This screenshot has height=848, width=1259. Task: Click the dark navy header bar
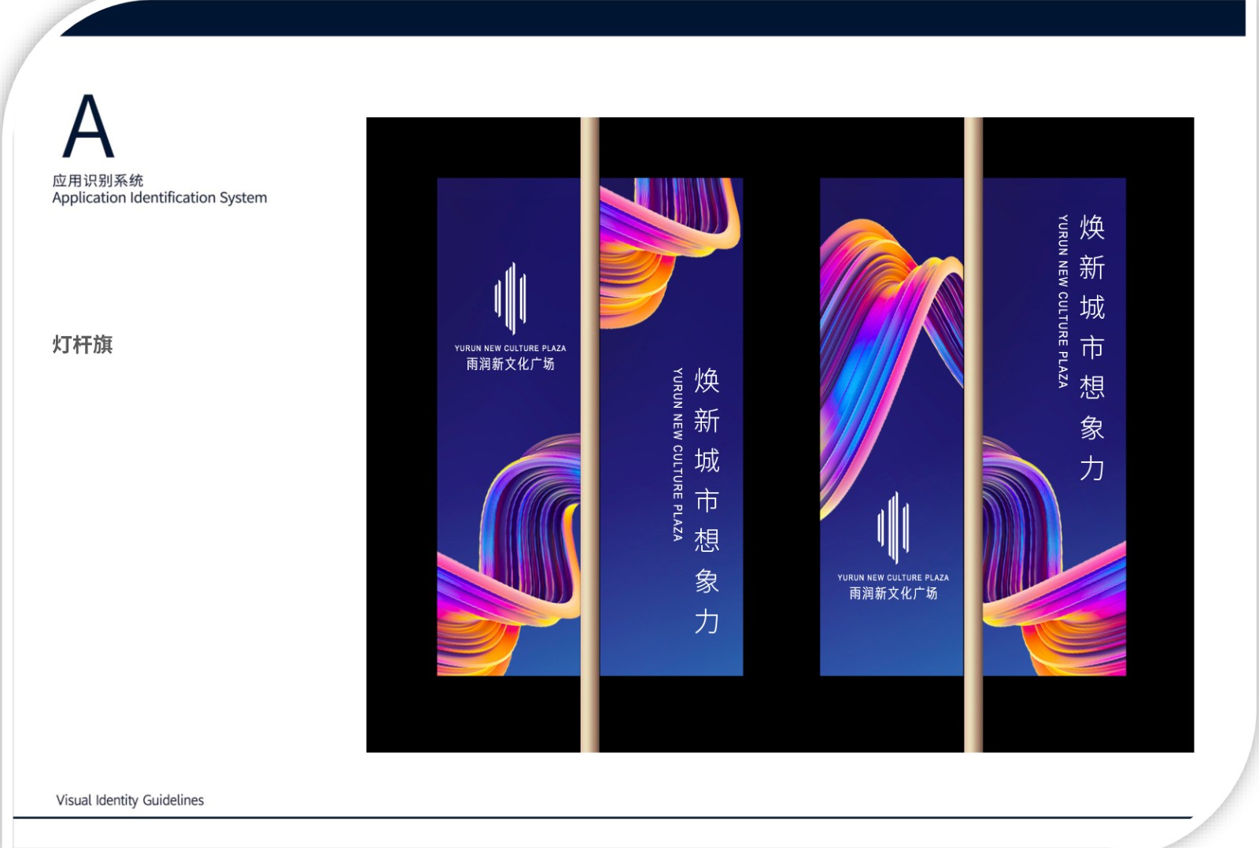point(653,17)
